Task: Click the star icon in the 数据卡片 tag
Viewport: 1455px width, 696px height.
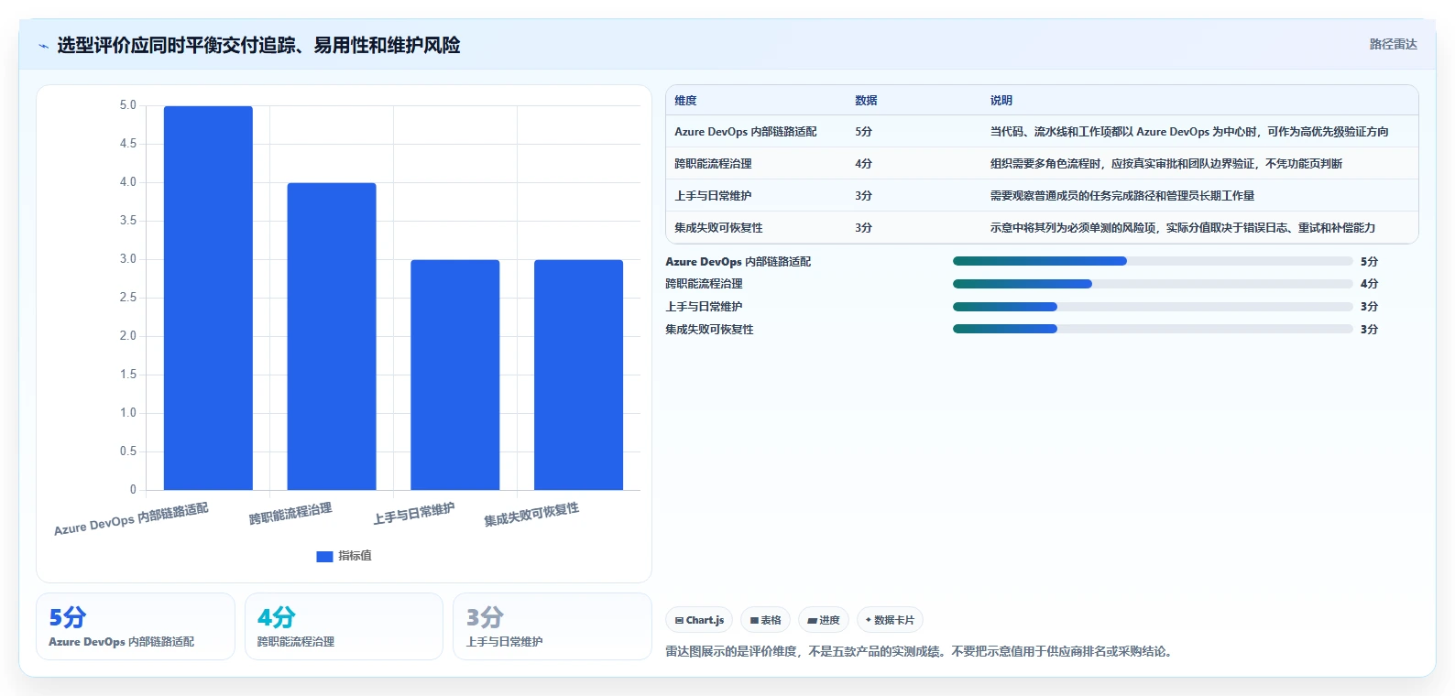Action: pyautogui.click(x=869, y=620)
